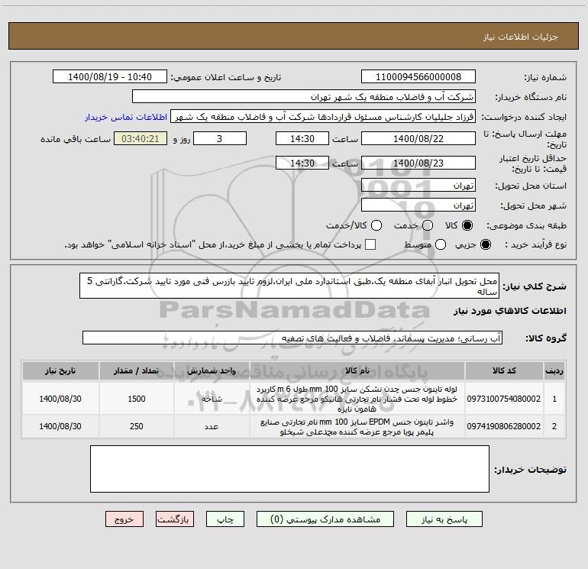Click the لوله تایتون item name cell

coord(357,399)
